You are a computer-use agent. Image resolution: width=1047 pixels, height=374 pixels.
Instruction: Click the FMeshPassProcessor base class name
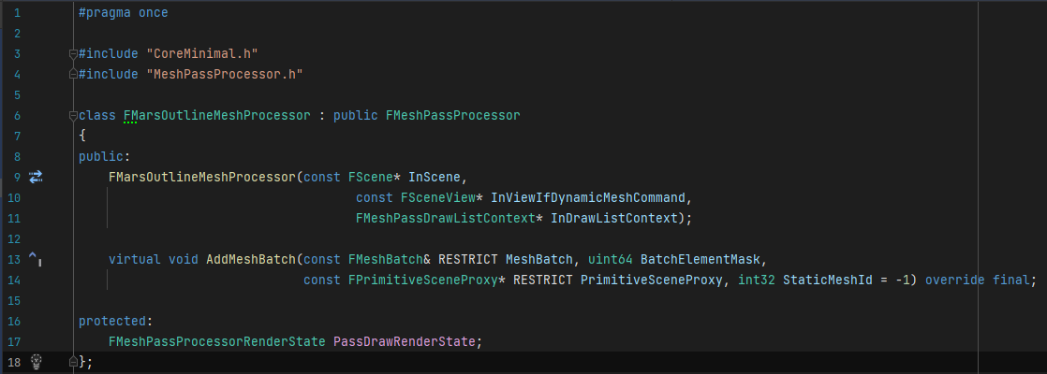(x=452, y=116)
